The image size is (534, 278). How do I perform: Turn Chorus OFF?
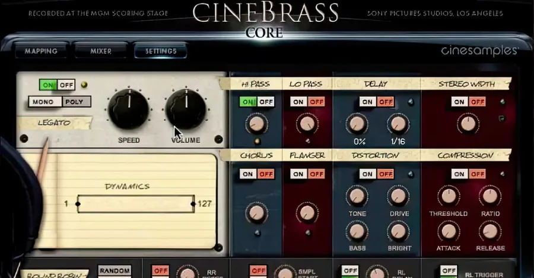coord(266,174)
